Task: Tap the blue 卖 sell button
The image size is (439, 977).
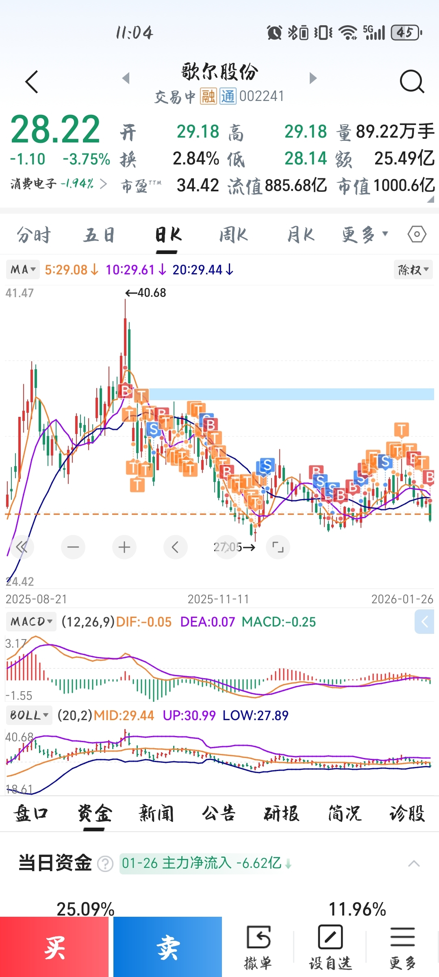Action: [167, 947]
